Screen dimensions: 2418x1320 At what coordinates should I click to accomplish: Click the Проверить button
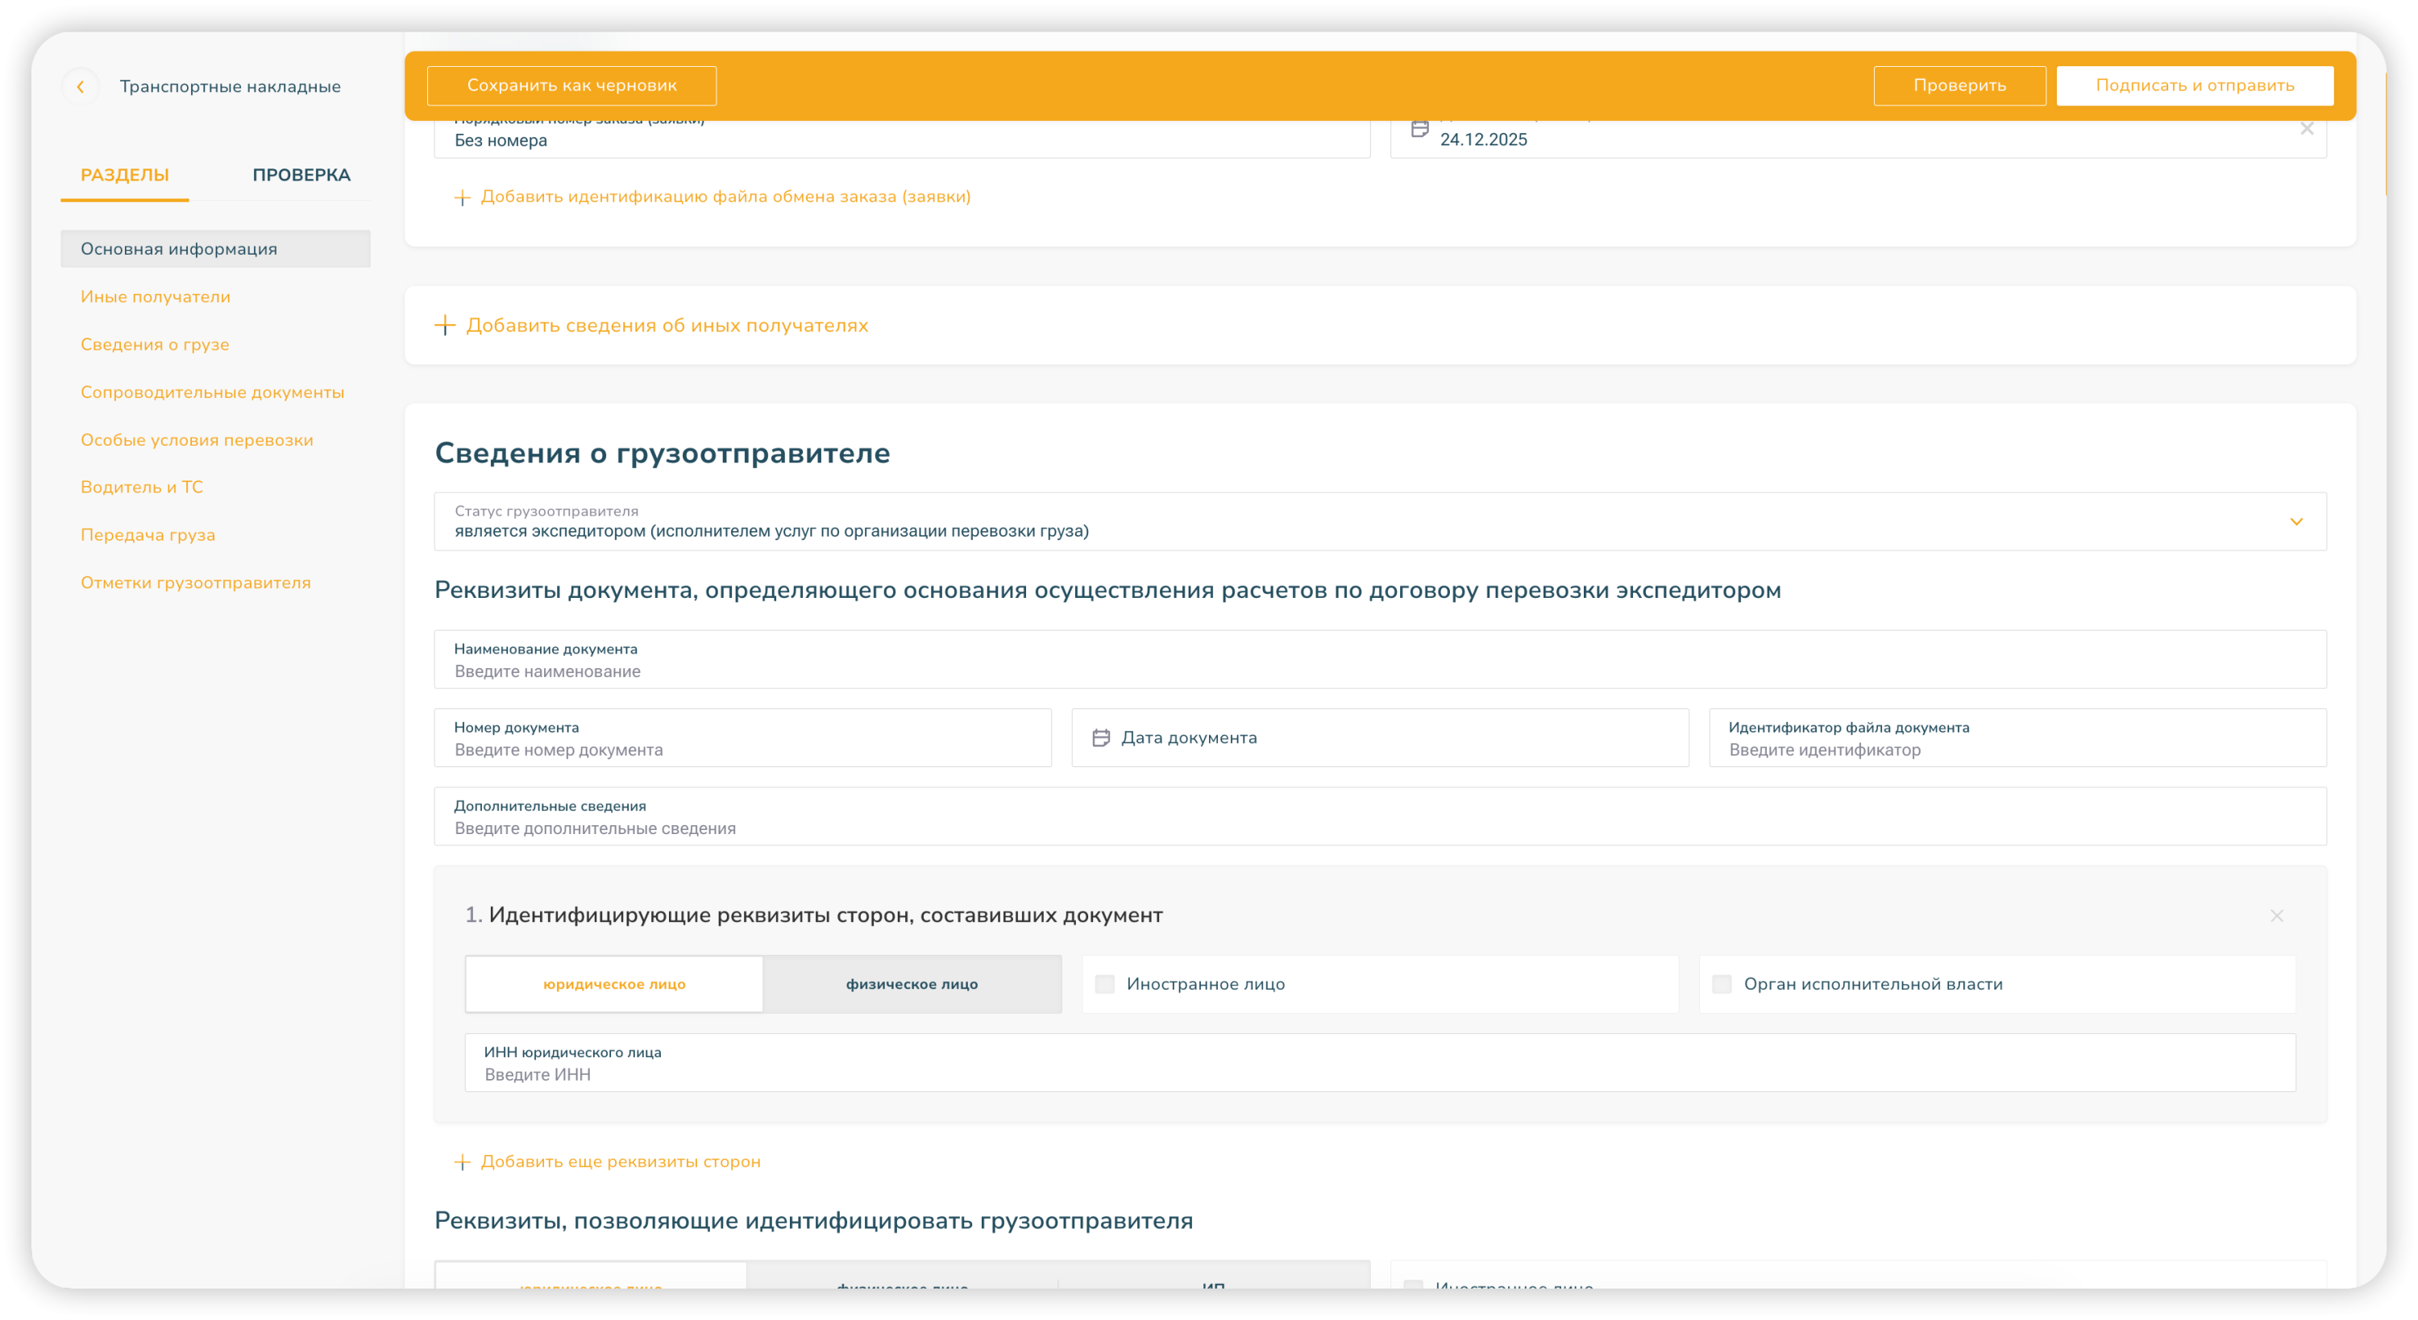point(1959,85)
